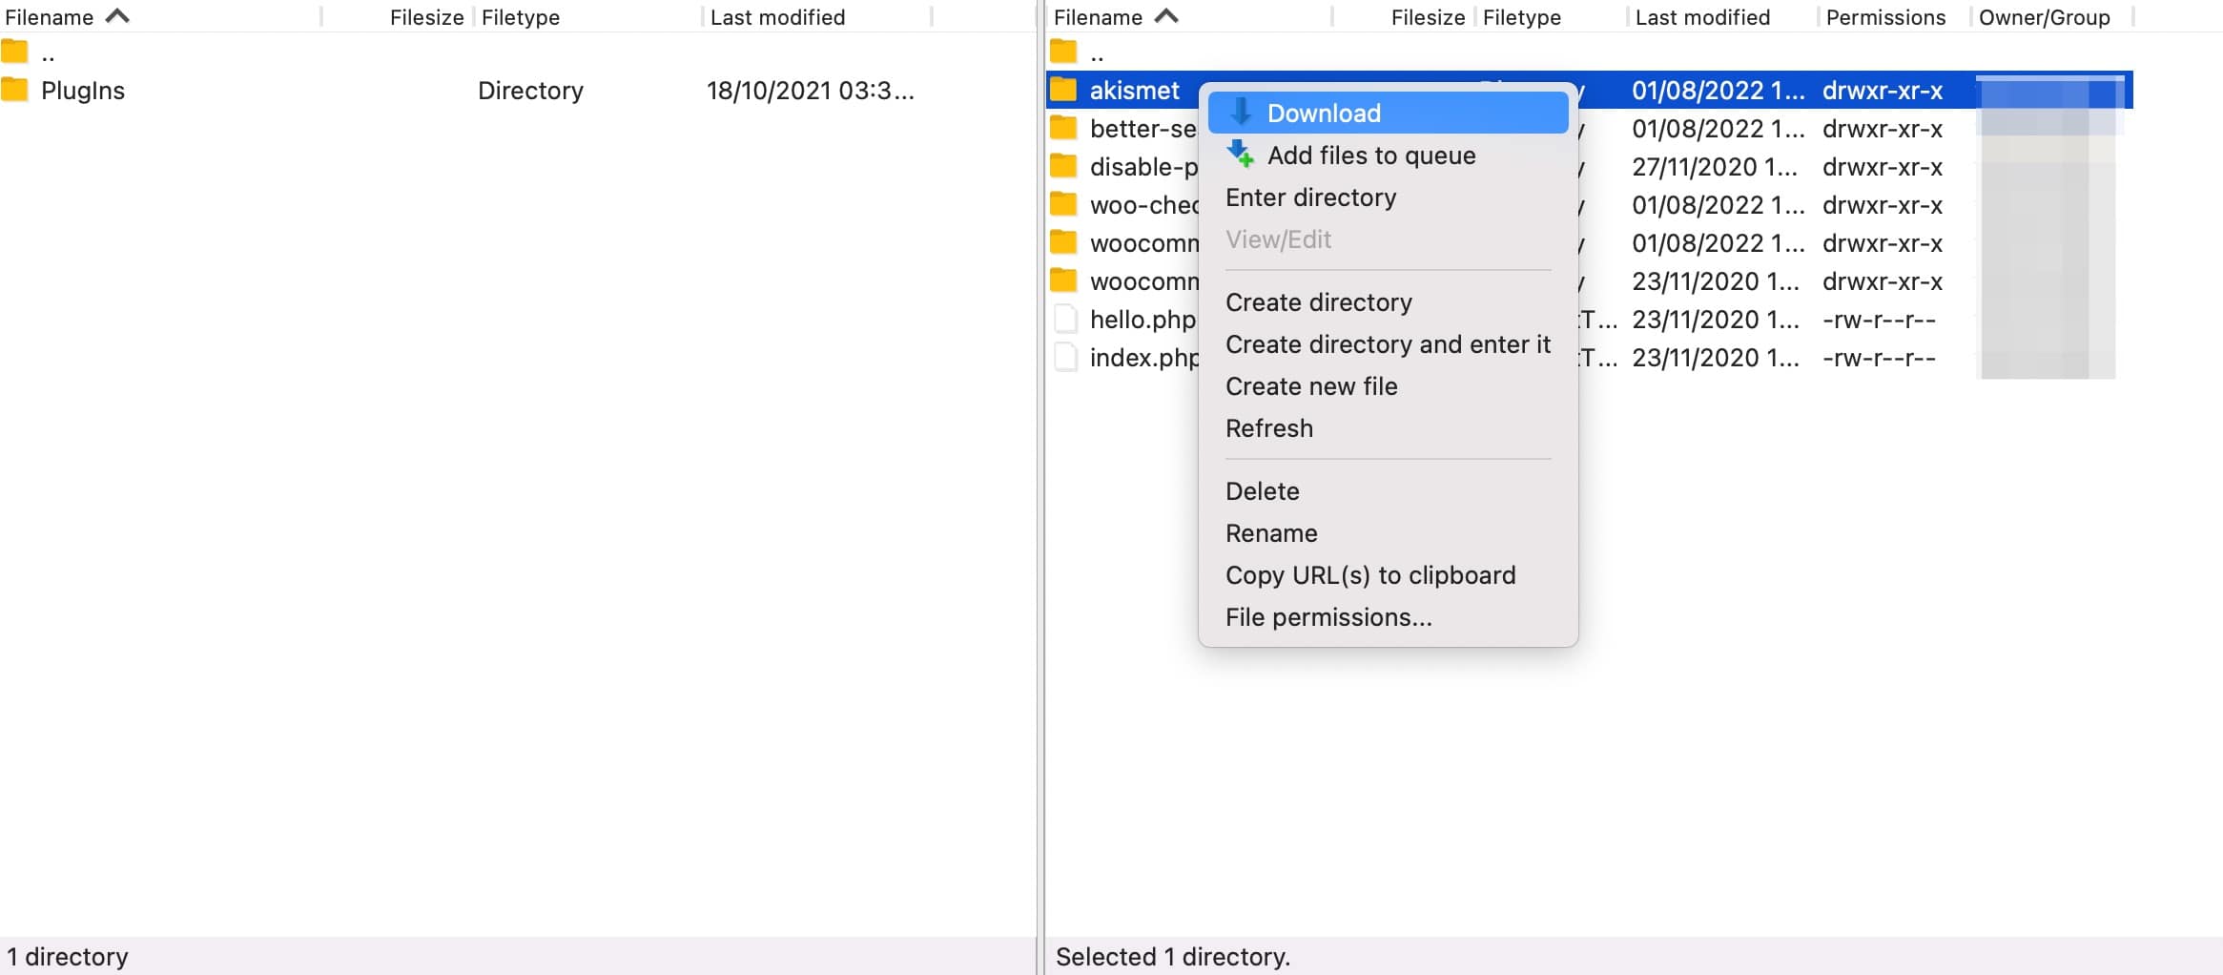Click the disable-p folder icon
The width and height of the screenshot is (2223, 975).
1064,166
